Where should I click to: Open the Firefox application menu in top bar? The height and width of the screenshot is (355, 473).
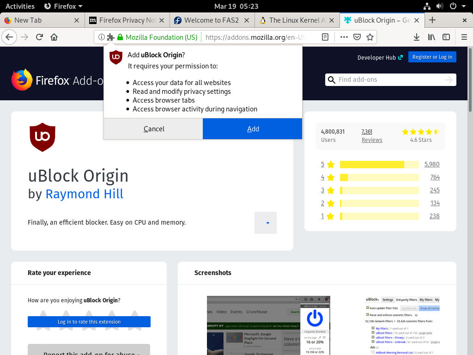pyautogui.click(x=63, y=6)
